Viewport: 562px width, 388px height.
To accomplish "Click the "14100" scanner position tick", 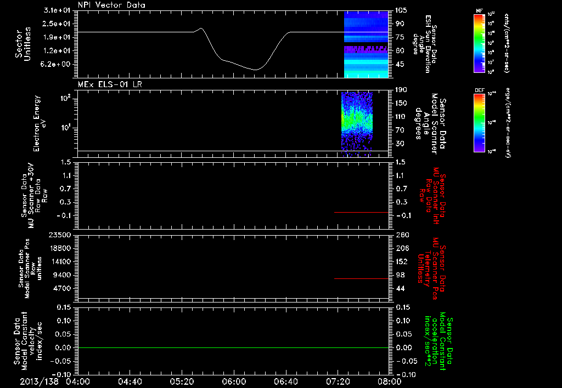I will click(60, 261).
